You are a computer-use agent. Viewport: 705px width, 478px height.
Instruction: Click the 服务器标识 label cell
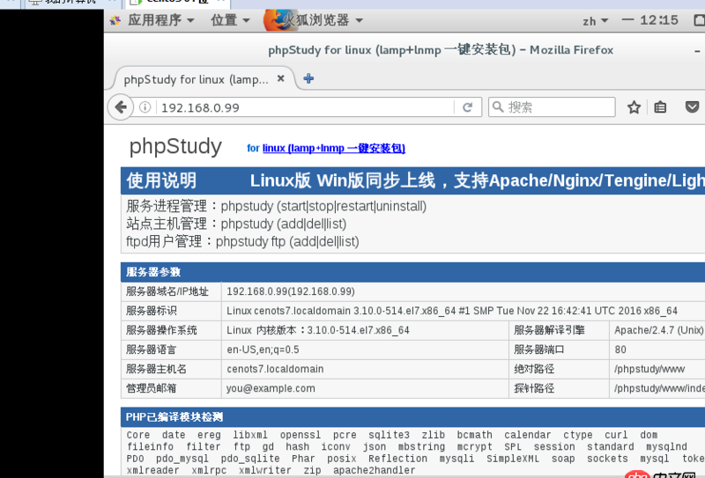171,311
